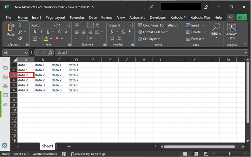This screenshot has height=157, width=251.
Task: Click the Insert Function fx icon
Action: click(x=51, y=52)
